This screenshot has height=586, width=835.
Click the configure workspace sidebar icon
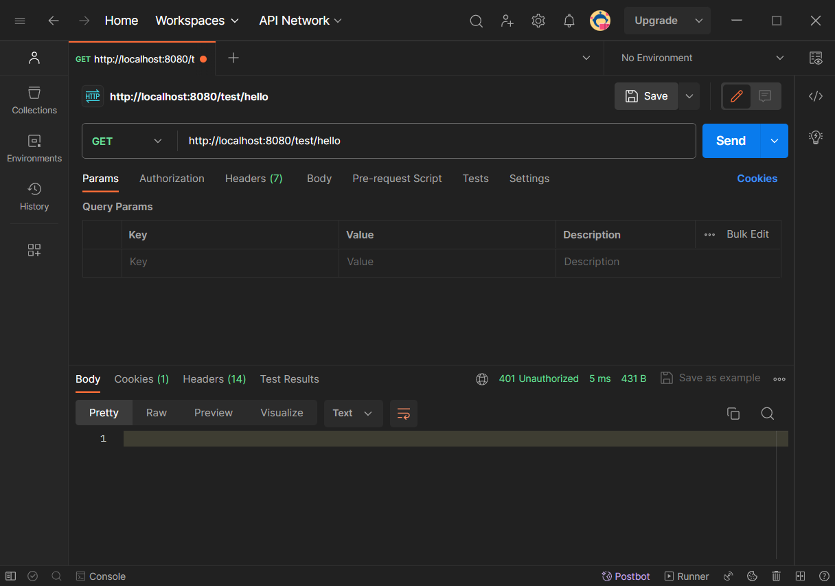[x=34, y=250]
